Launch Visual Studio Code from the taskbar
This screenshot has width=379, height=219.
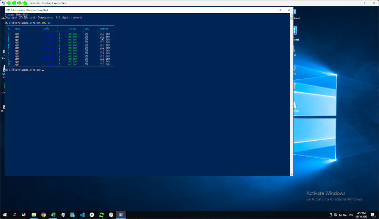point(82,215)
